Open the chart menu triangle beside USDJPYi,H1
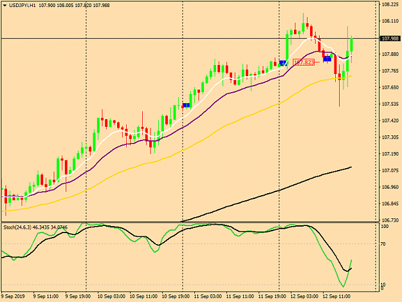The width and height of the screenshot is (402, 302). tap(5, 6)
